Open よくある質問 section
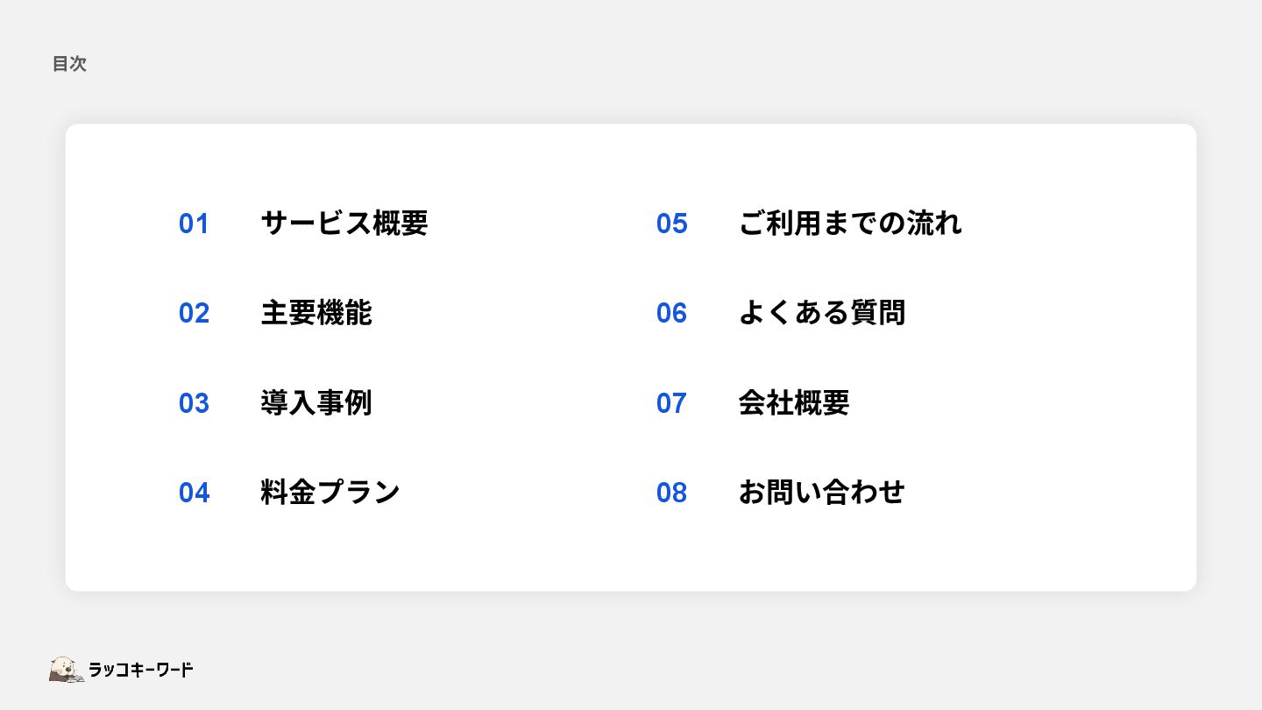This screenshot has height=710, width=1262. pos(822,313)
